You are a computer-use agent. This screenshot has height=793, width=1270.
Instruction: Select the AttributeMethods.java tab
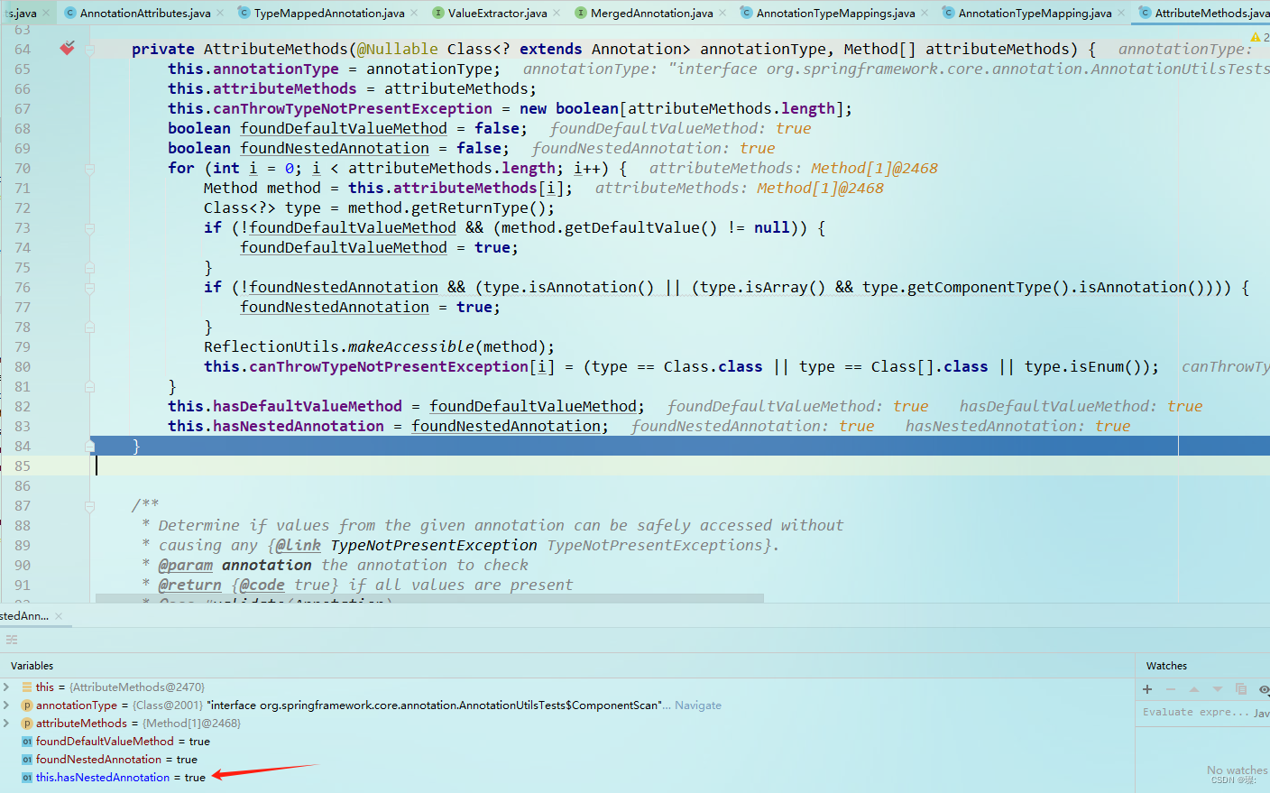[1210, 13]
